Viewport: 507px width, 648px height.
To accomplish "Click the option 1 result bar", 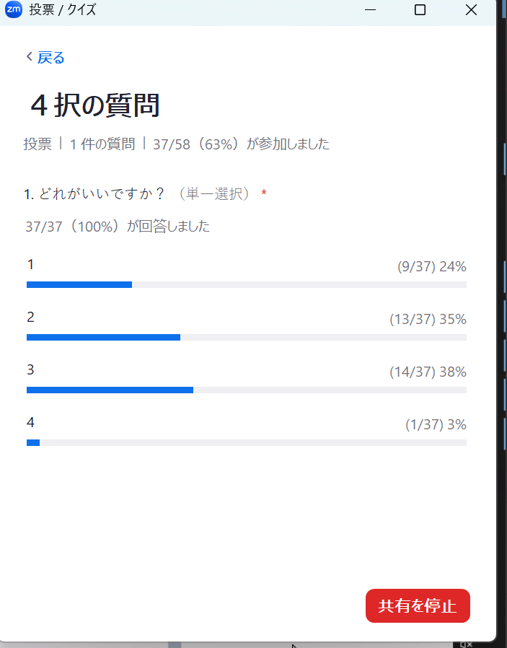I will click(246, 284).
